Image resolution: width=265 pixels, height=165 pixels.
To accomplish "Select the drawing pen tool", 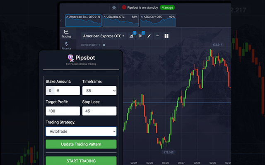I will pyautogui.click(x=149, y=36).
